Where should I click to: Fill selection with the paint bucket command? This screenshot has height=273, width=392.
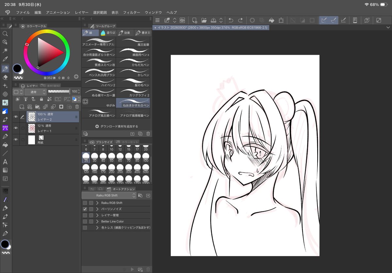coord(271,20)
